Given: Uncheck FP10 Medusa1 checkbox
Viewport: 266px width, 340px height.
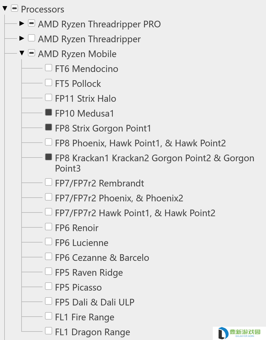Looking at the screenshot, I should coord(48,112).
